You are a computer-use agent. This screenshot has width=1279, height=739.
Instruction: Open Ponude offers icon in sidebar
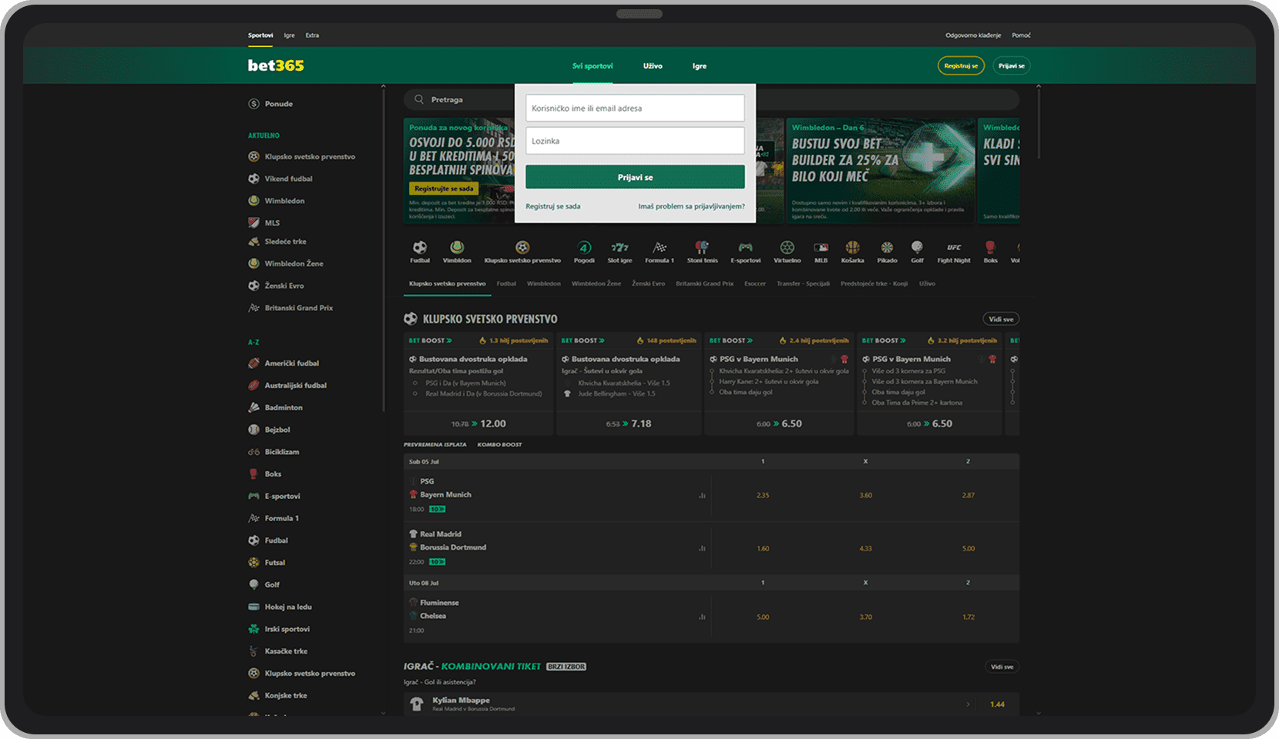(x=253, y=104)
